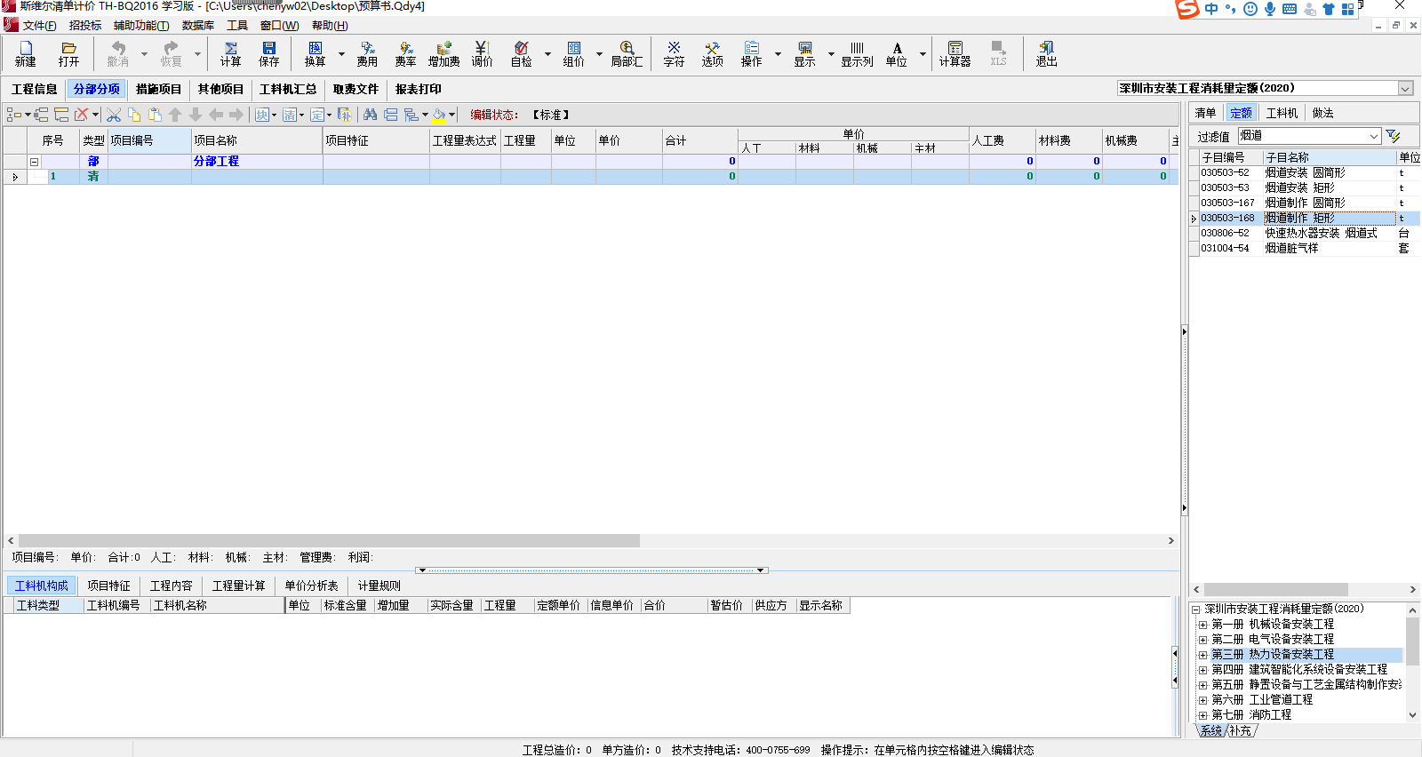Switch to the 补充 tab at bottom right
The image size is (1422, 757).
(1241, 731)
